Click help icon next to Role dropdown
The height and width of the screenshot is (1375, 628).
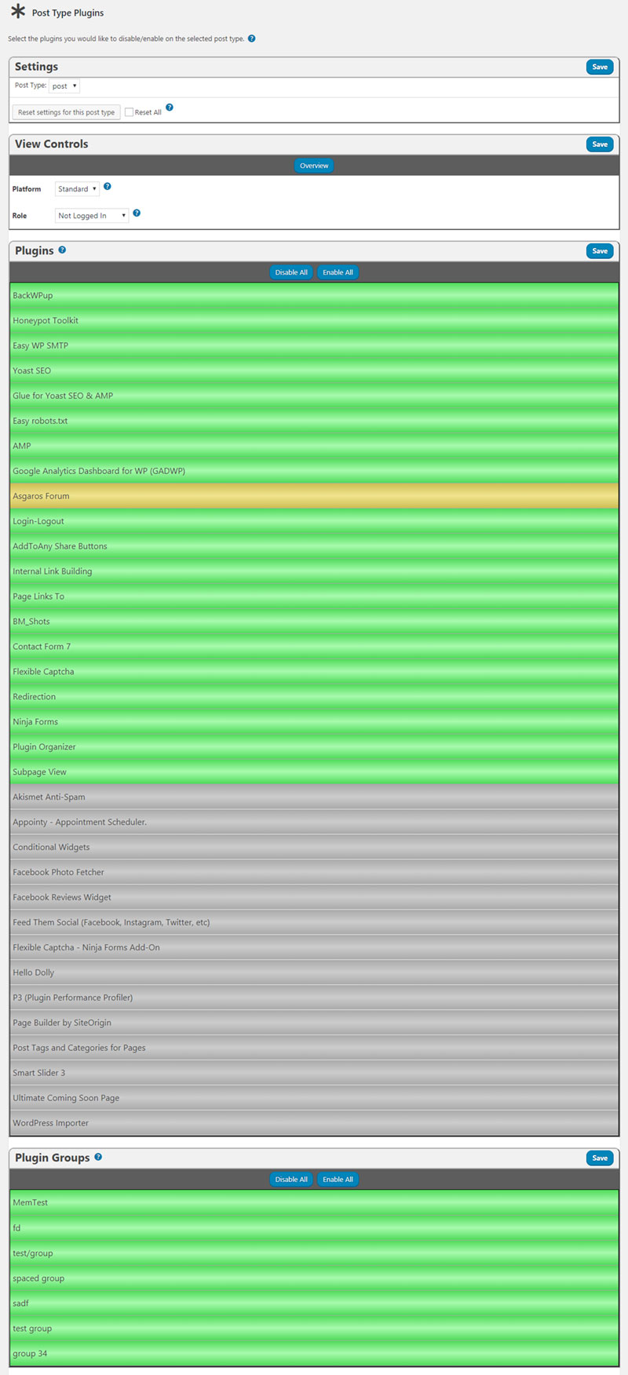137,213
